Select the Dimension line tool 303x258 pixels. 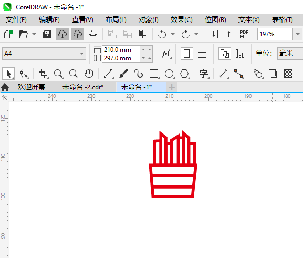223,74
